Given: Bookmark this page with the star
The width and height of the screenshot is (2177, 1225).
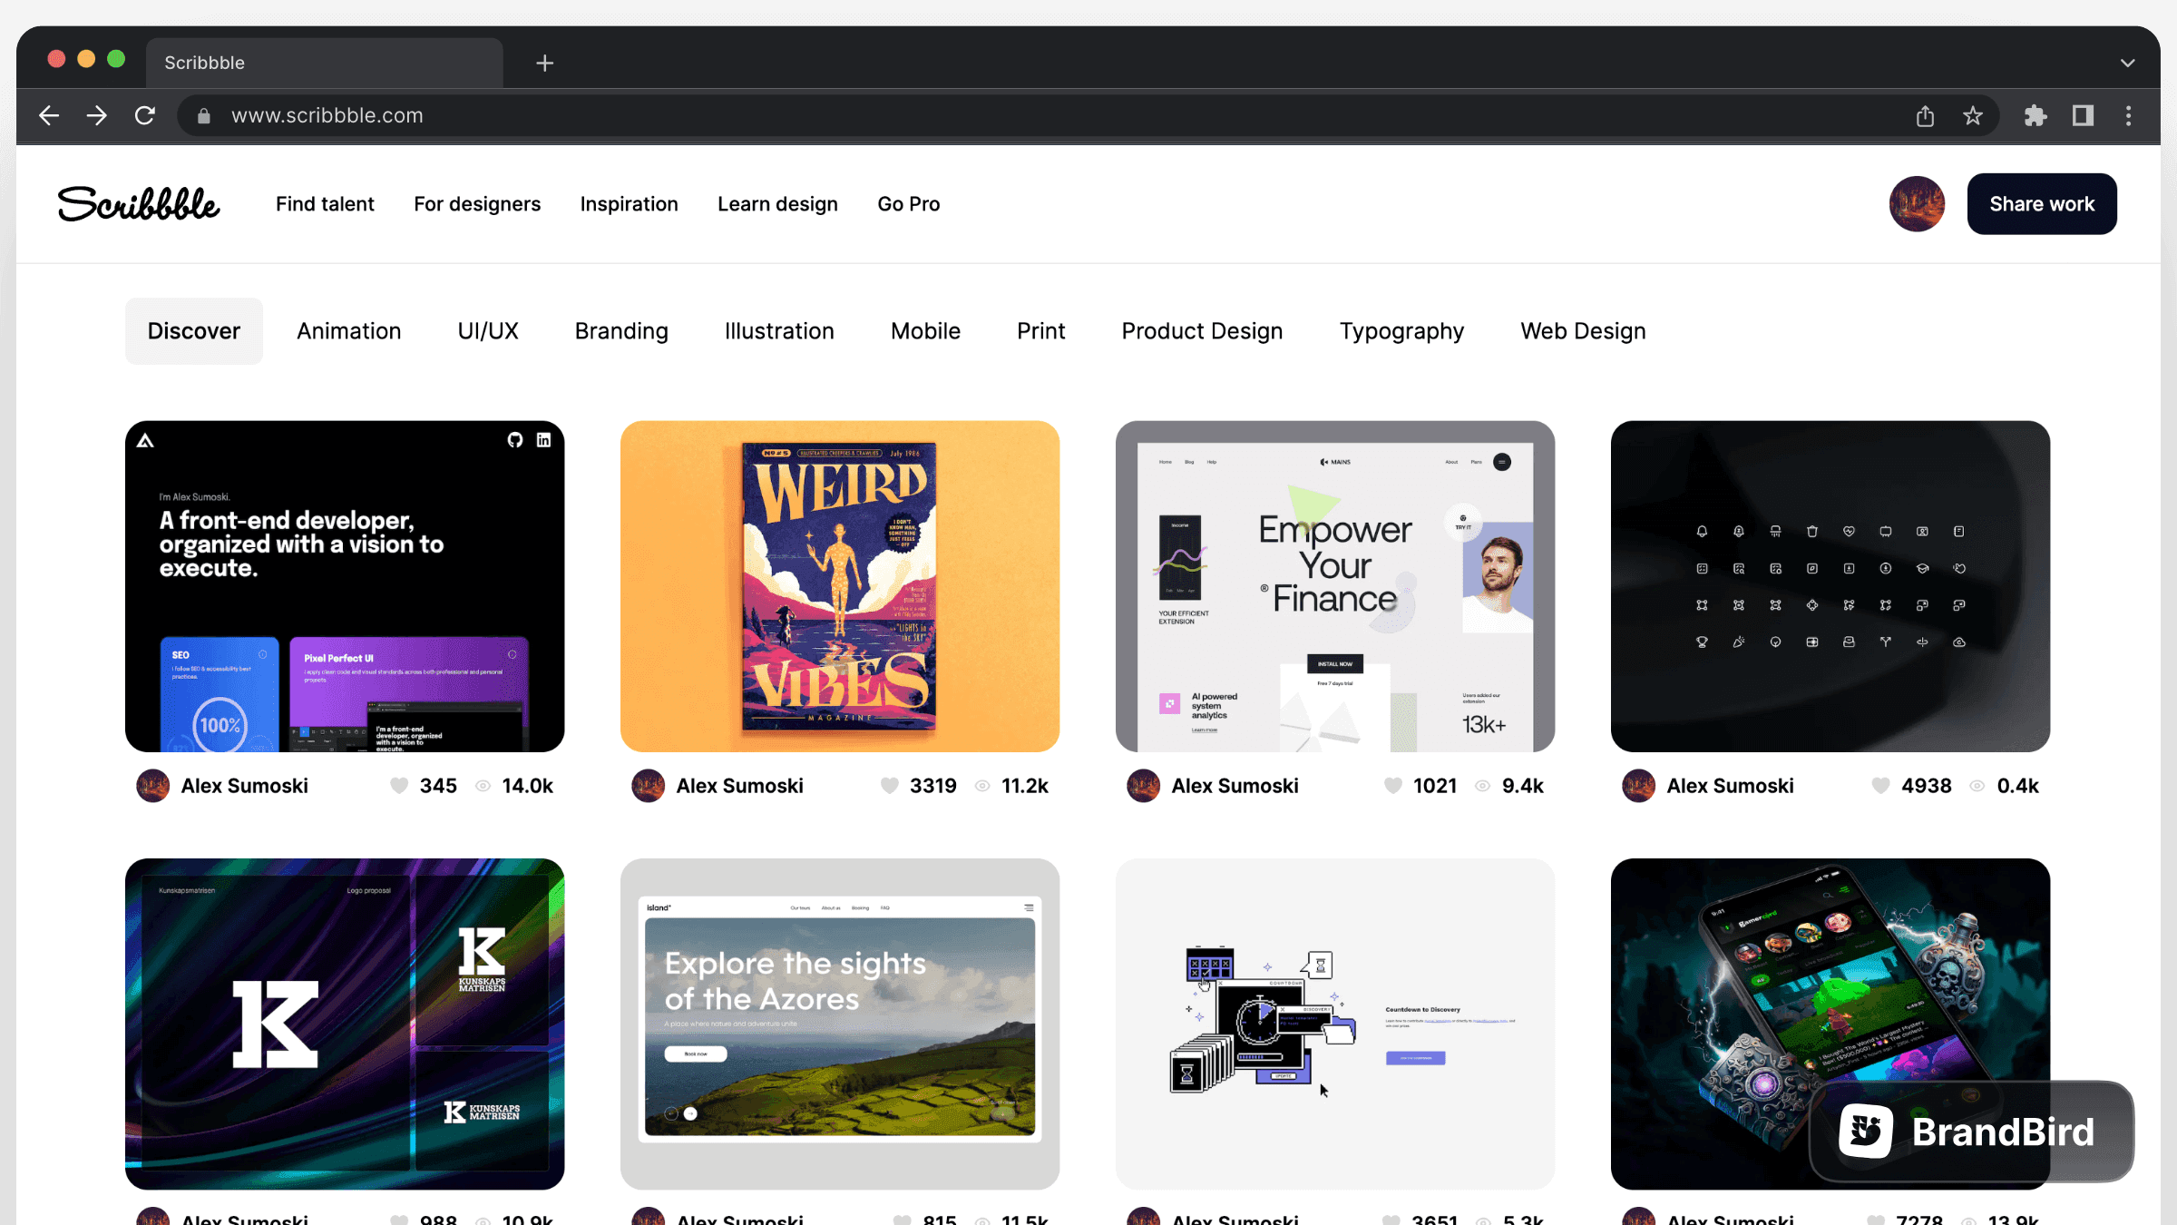Looking at the screenshot, I should [1973, 115].
